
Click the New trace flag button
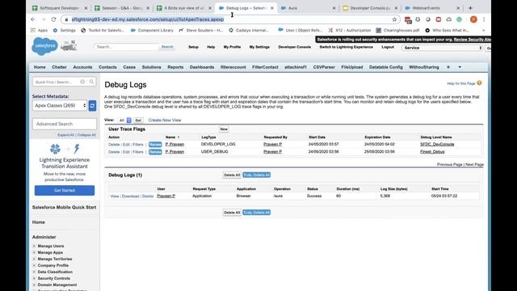(x=224, y=129)
